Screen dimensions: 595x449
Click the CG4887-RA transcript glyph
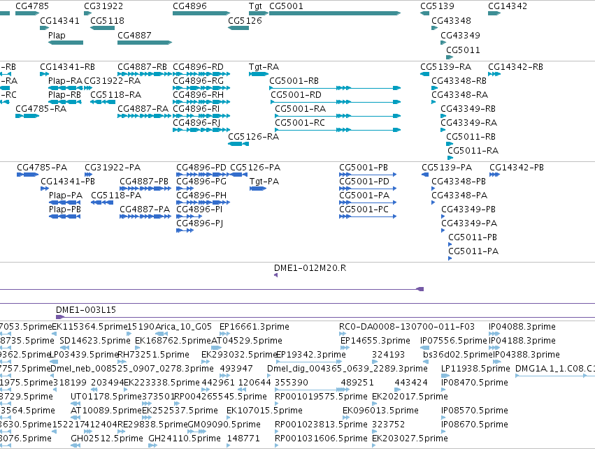(145, 116)
